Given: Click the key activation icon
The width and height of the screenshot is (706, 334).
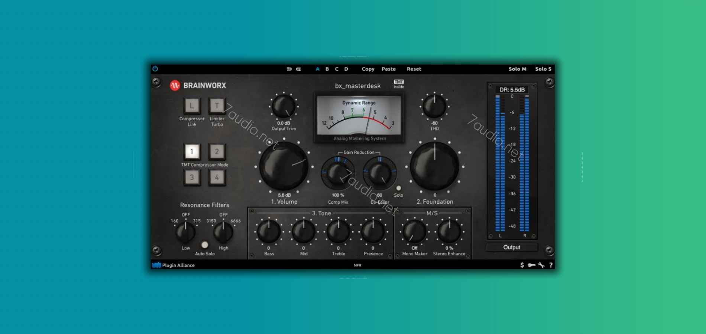Looking at the screenshot, I should click(x=531, y=265).
